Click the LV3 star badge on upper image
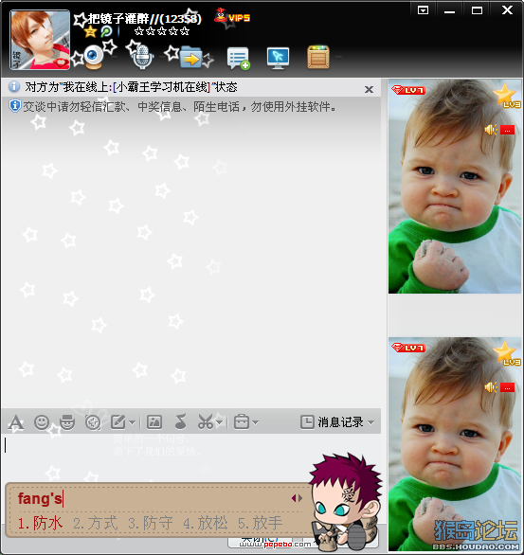This screenshot has height=555, width=524. point(507,96)
